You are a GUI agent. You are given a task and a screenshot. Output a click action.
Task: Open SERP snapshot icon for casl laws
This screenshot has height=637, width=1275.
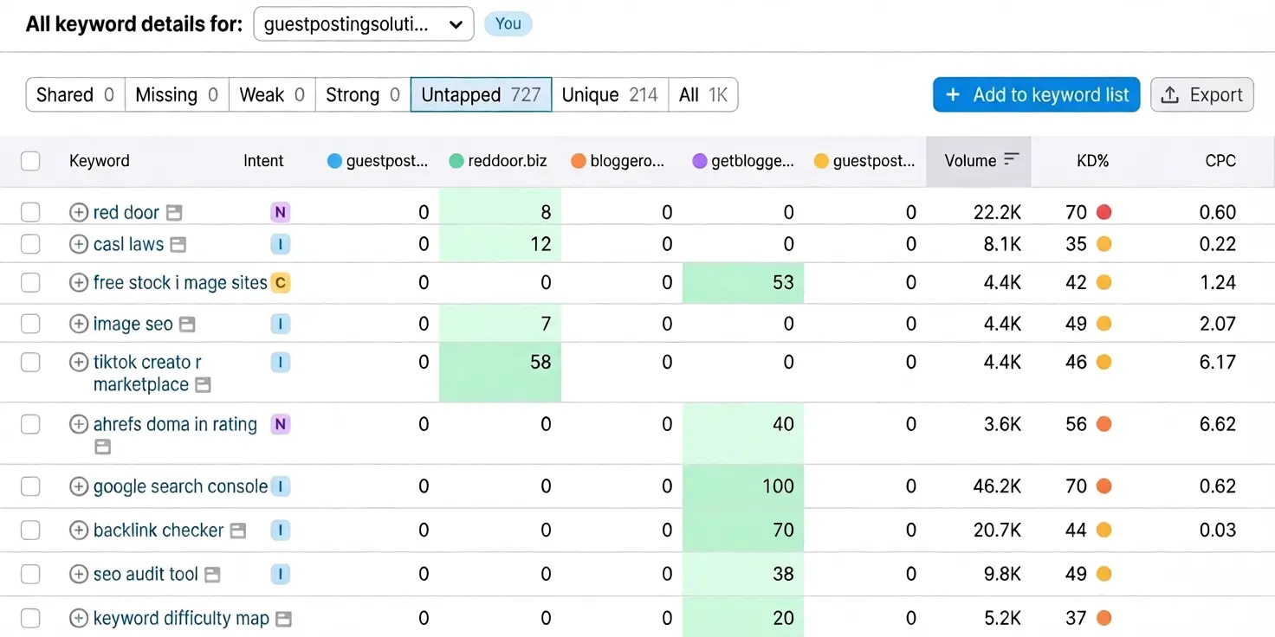click(x=178, y=245)
